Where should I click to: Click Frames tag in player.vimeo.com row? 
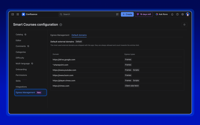pyautogui.click(x=128, y=80)
